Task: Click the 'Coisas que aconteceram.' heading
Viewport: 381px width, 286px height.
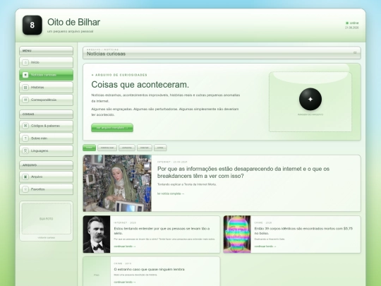Action: pyautogui.click(x=140, y=85)
